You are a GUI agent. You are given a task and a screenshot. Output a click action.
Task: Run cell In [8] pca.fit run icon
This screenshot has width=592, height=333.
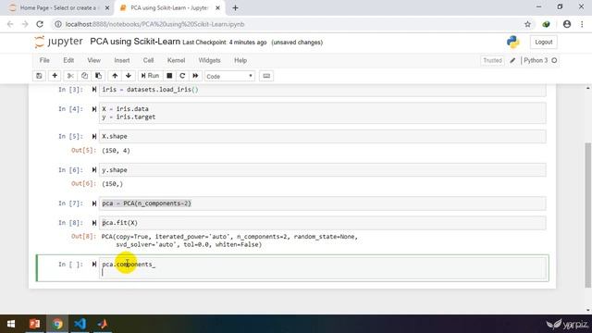[94, 223]
